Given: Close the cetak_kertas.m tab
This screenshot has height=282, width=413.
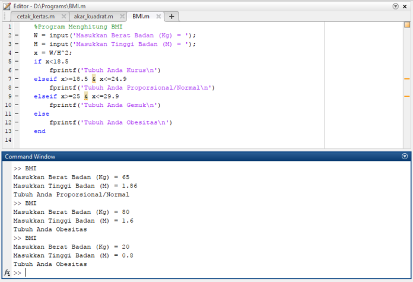Looking at the screenshot, I should pos(63,17).
